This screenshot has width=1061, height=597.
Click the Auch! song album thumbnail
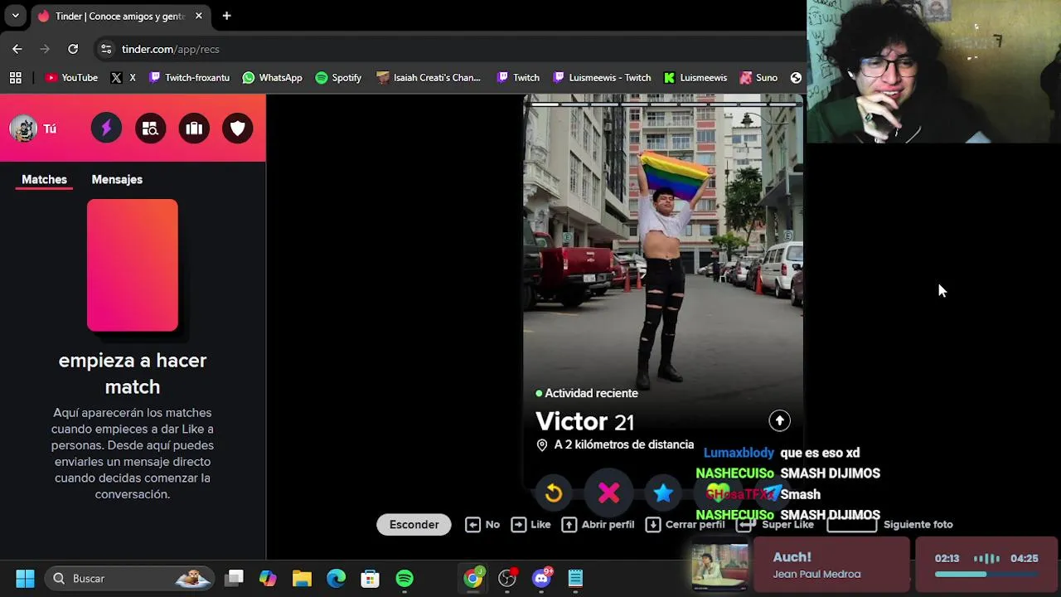point(720,566)
